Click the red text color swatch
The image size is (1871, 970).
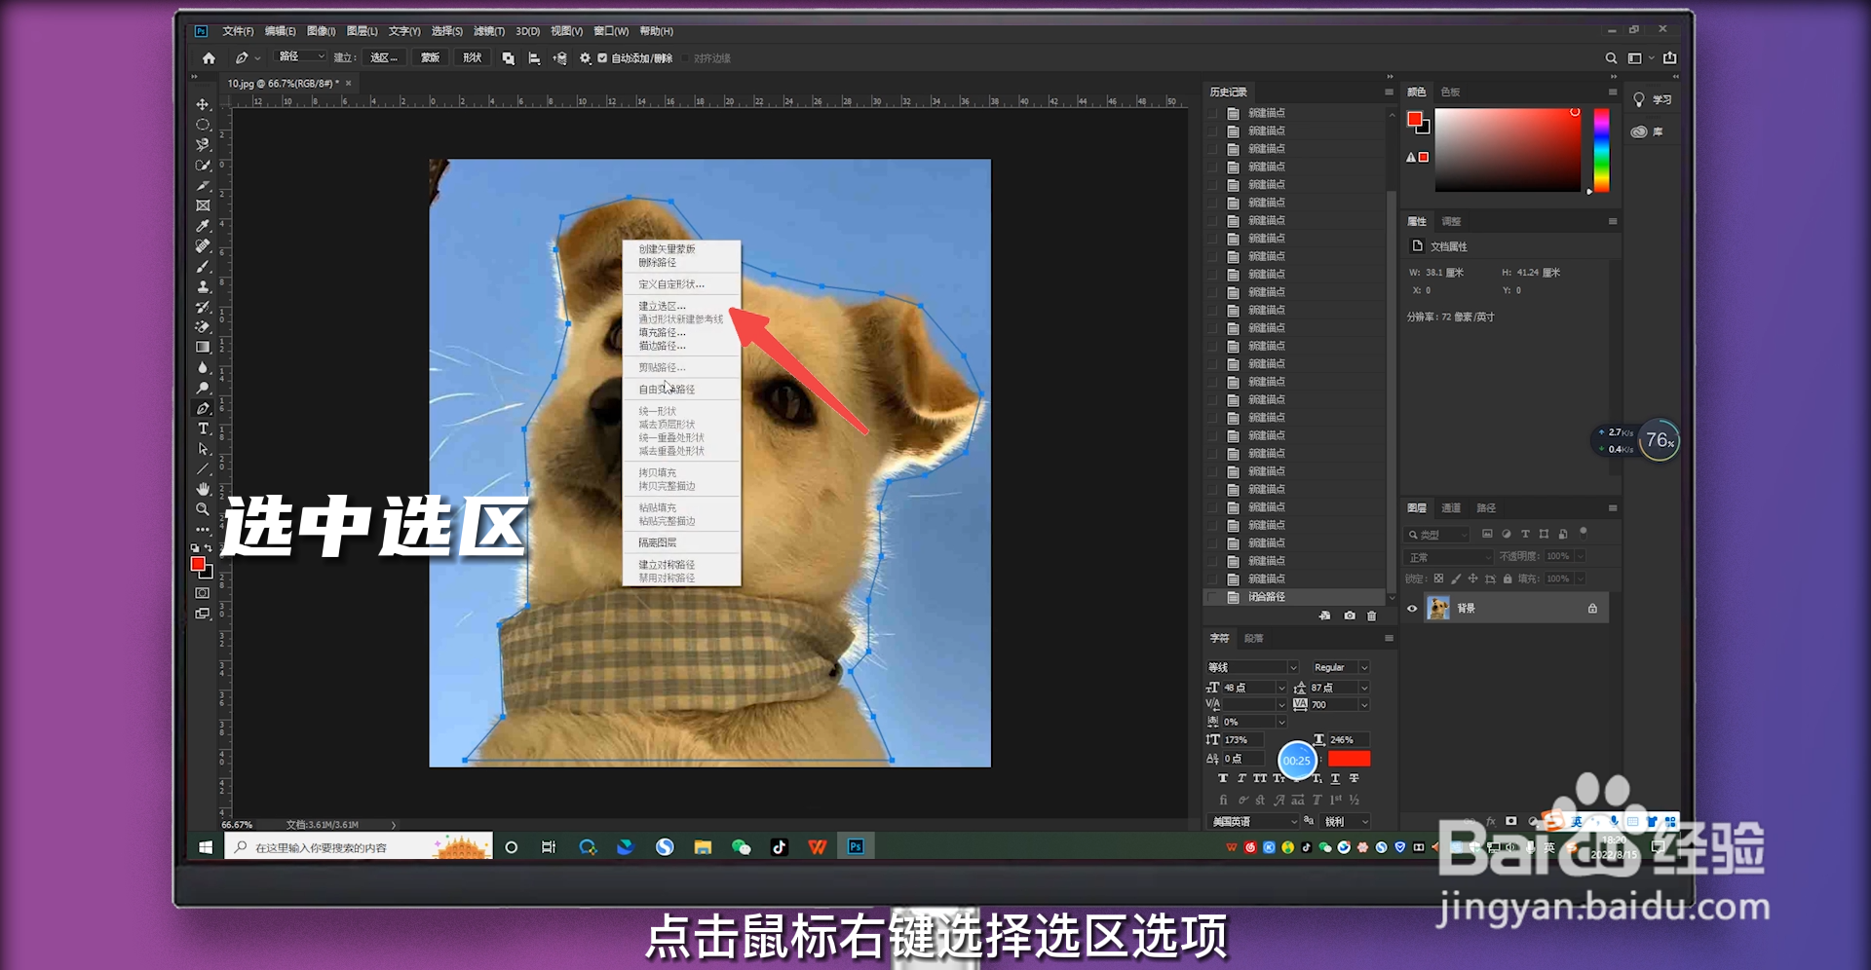1349,759
